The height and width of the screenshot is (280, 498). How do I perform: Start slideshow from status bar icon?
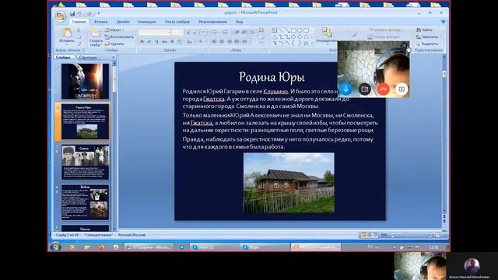pos(375,235)
